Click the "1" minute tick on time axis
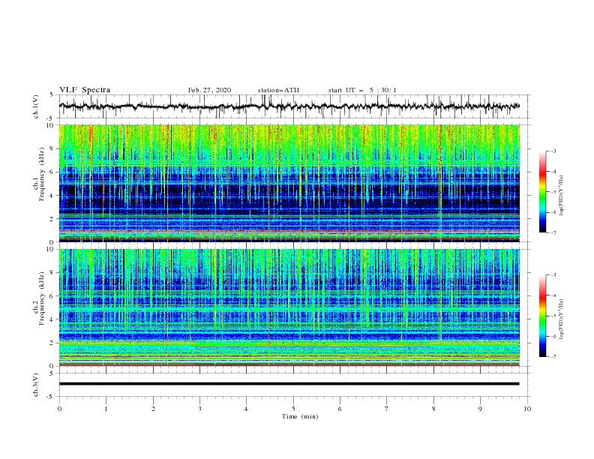Screen dimensions: 594x459 tap(106, 409)
